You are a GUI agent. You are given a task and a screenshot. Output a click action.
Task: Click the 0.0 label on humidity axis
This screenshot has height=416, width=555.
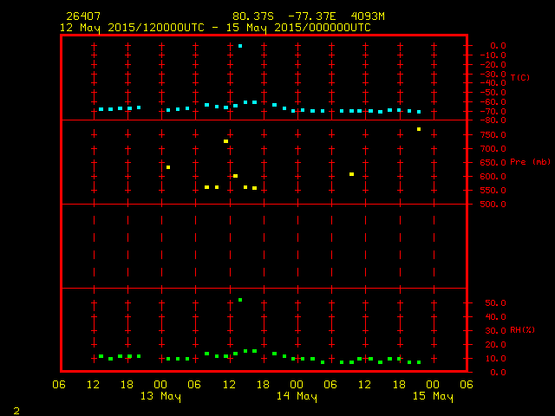(498, 372)
